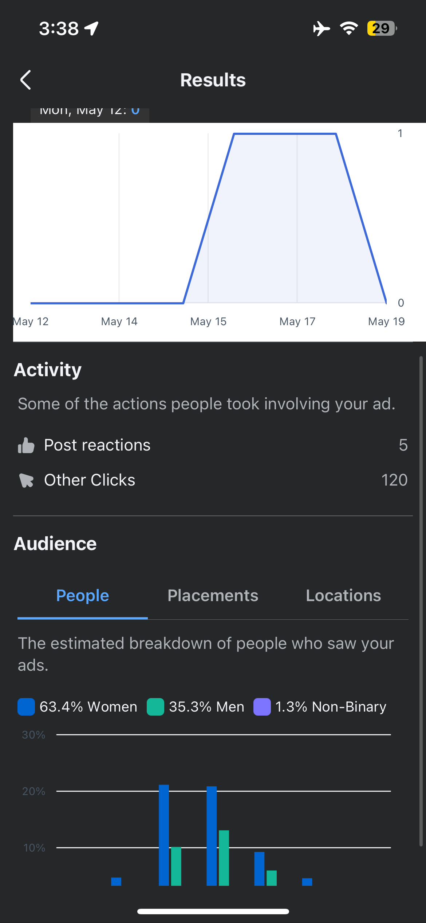The image size is (426, 923).
Task: Tap the location arrow beside the clock
Action: (x=90, y=28)
